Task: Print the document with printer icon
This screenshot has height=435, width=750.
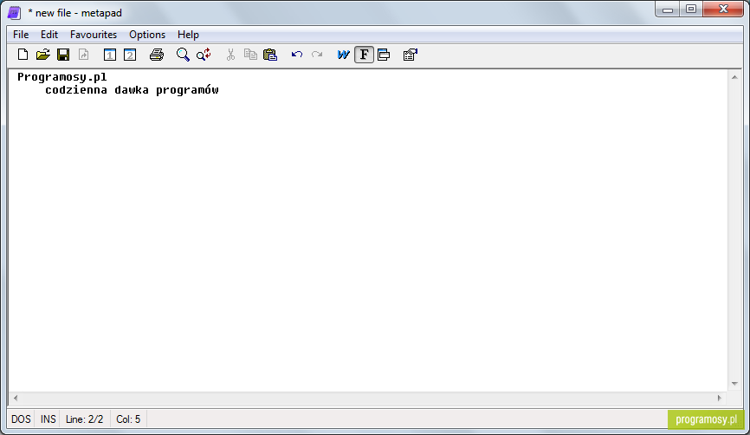Action: (157, 55)
